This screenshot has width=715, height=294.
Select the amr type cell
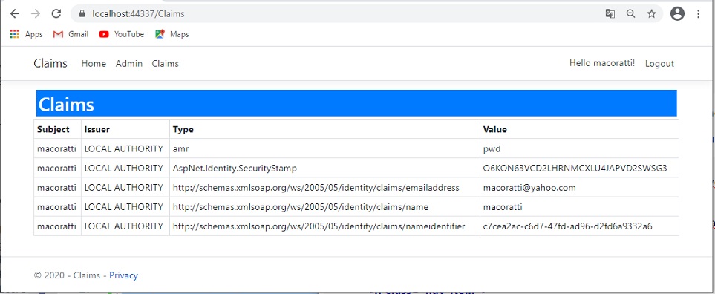pos(324,148)
